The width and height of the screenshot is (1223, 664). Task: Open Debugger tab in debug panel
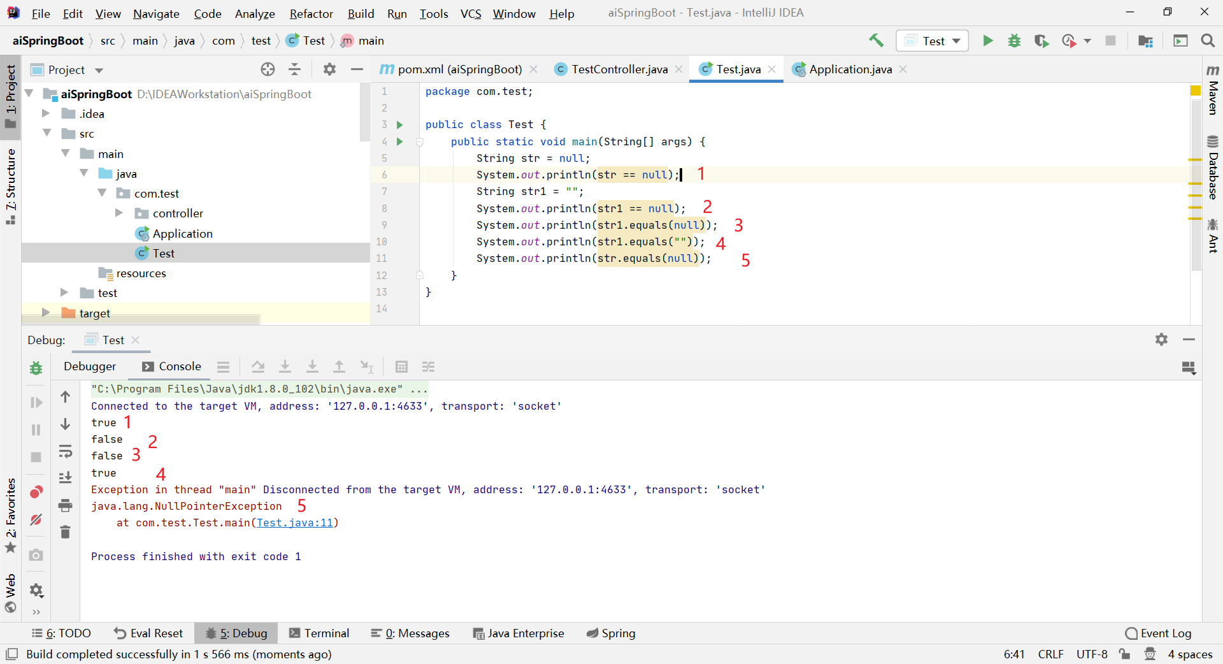tap(90, 366)
